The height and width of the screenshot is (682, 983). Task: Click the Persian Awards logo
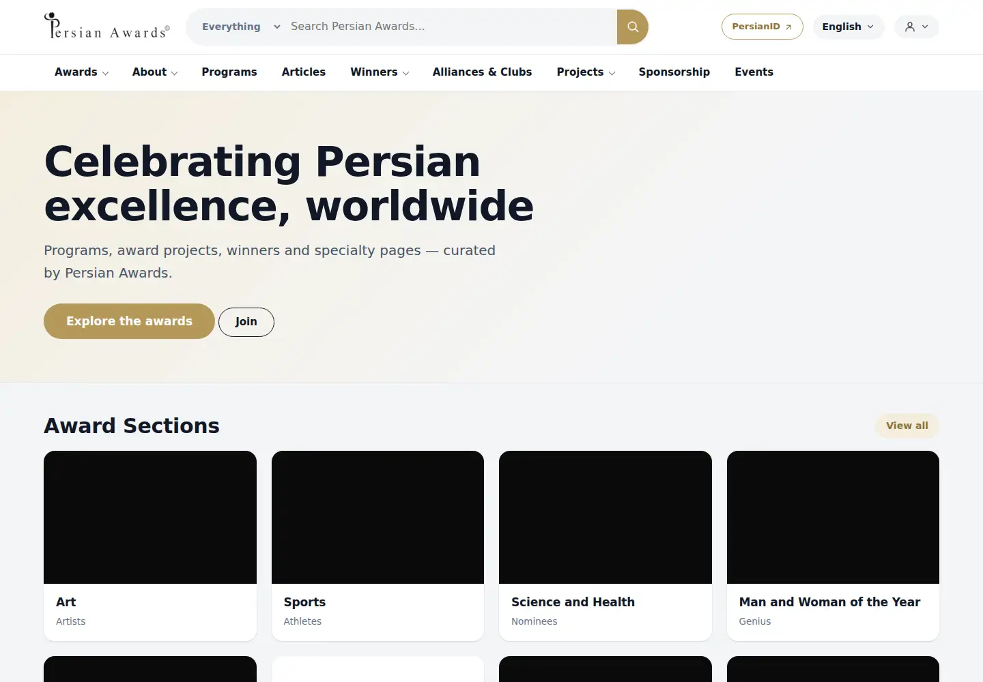106,27
